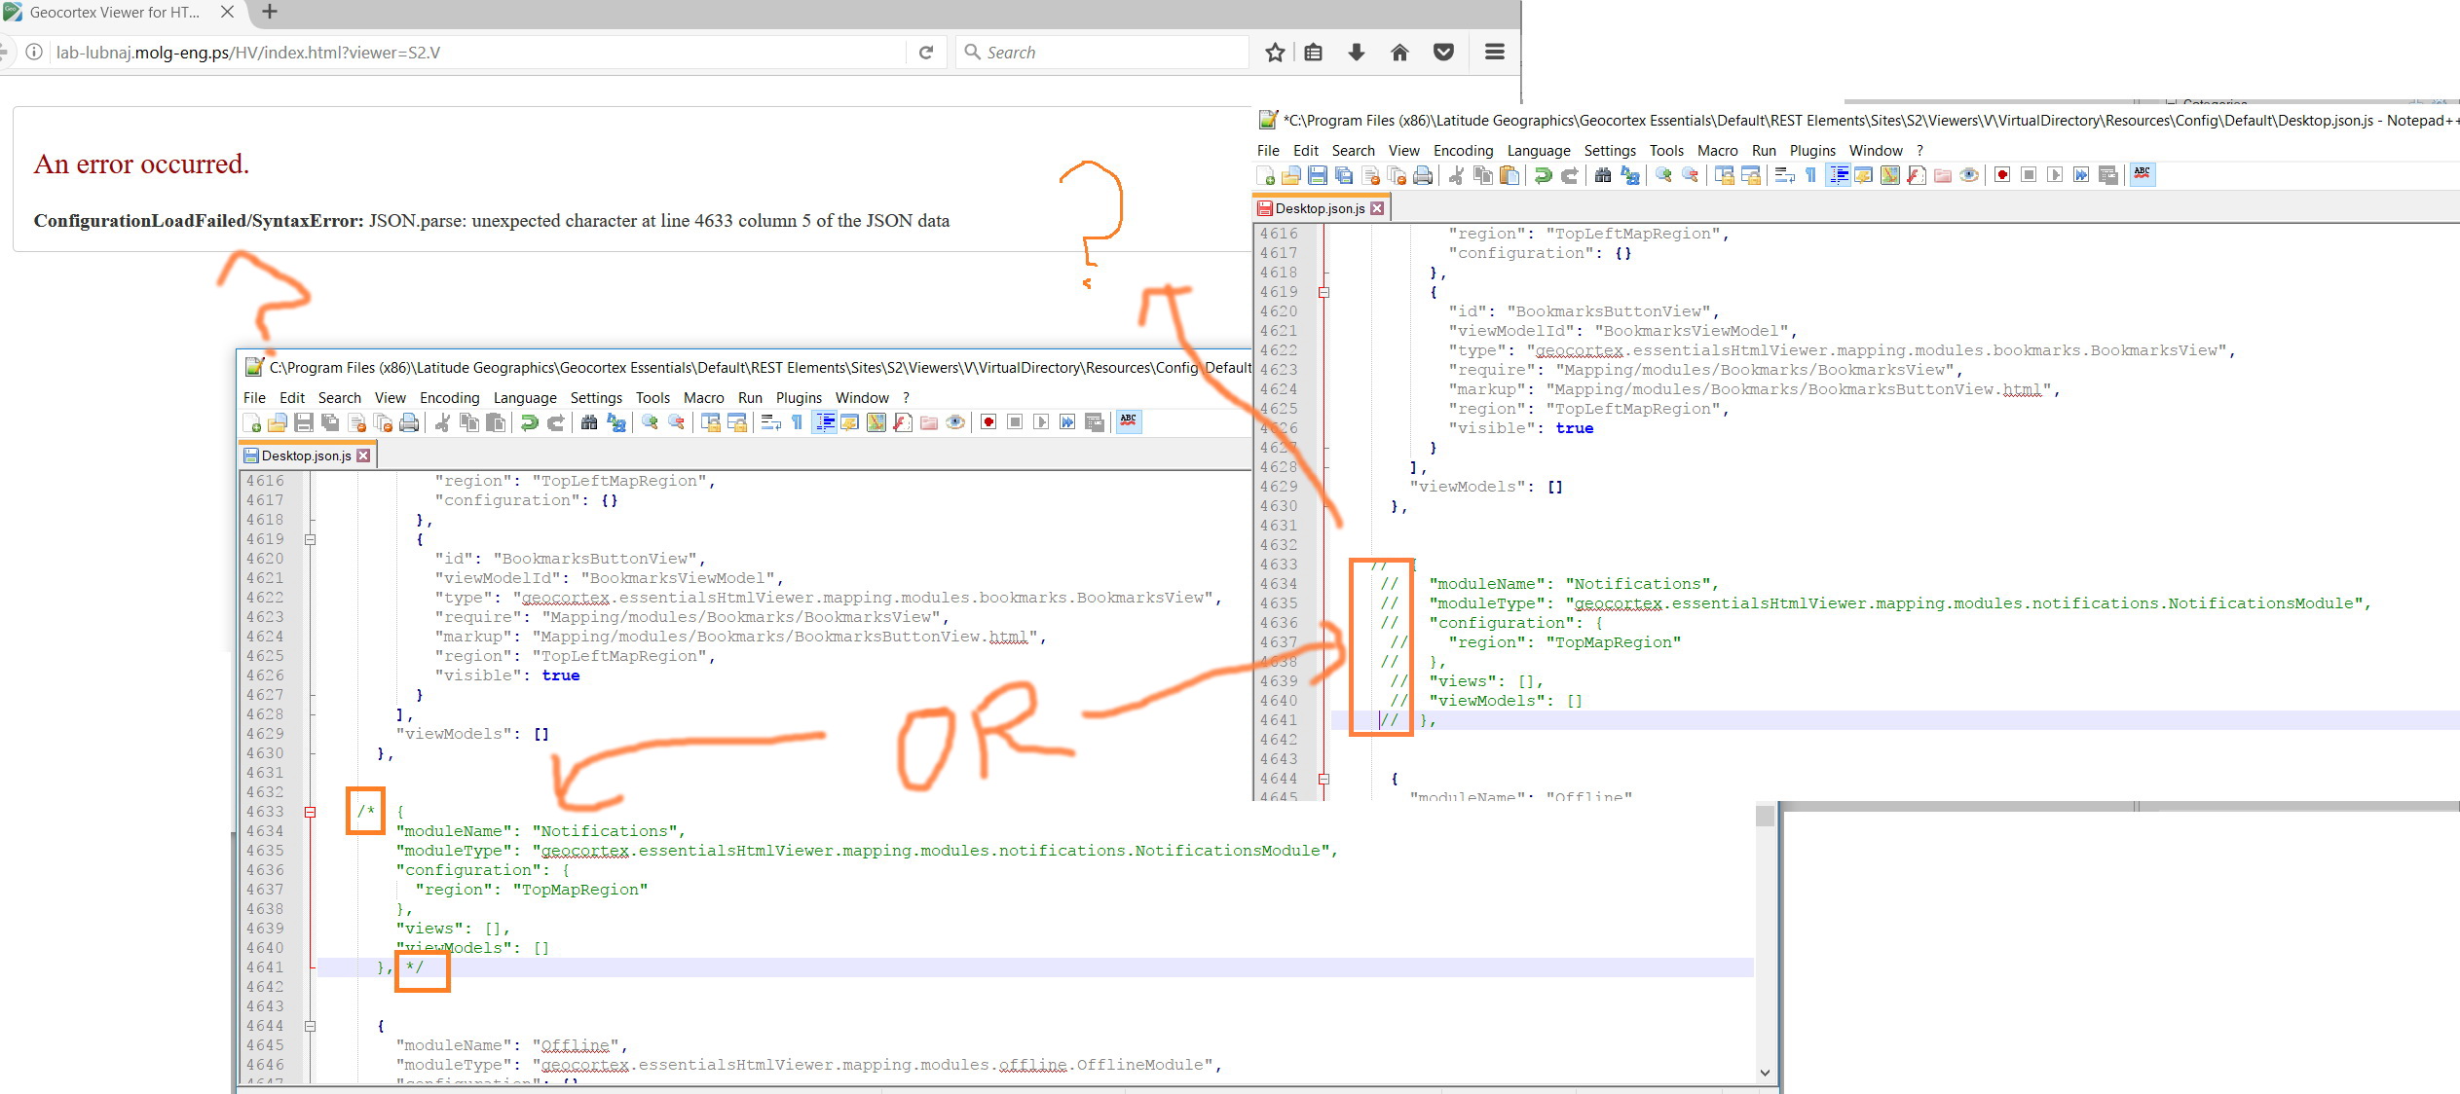
Task: Click Find binoculars icon in left Notepad++ toolbar
Action: pyautogui.click(x=589, y=422)
